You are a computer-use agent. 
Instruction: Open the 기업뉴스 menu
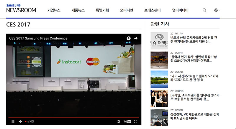coord(54,10)
